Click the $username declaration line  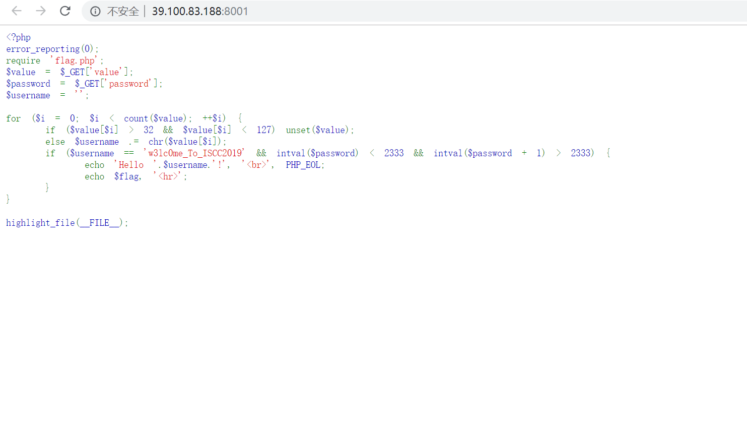click(x=47, y=95)
